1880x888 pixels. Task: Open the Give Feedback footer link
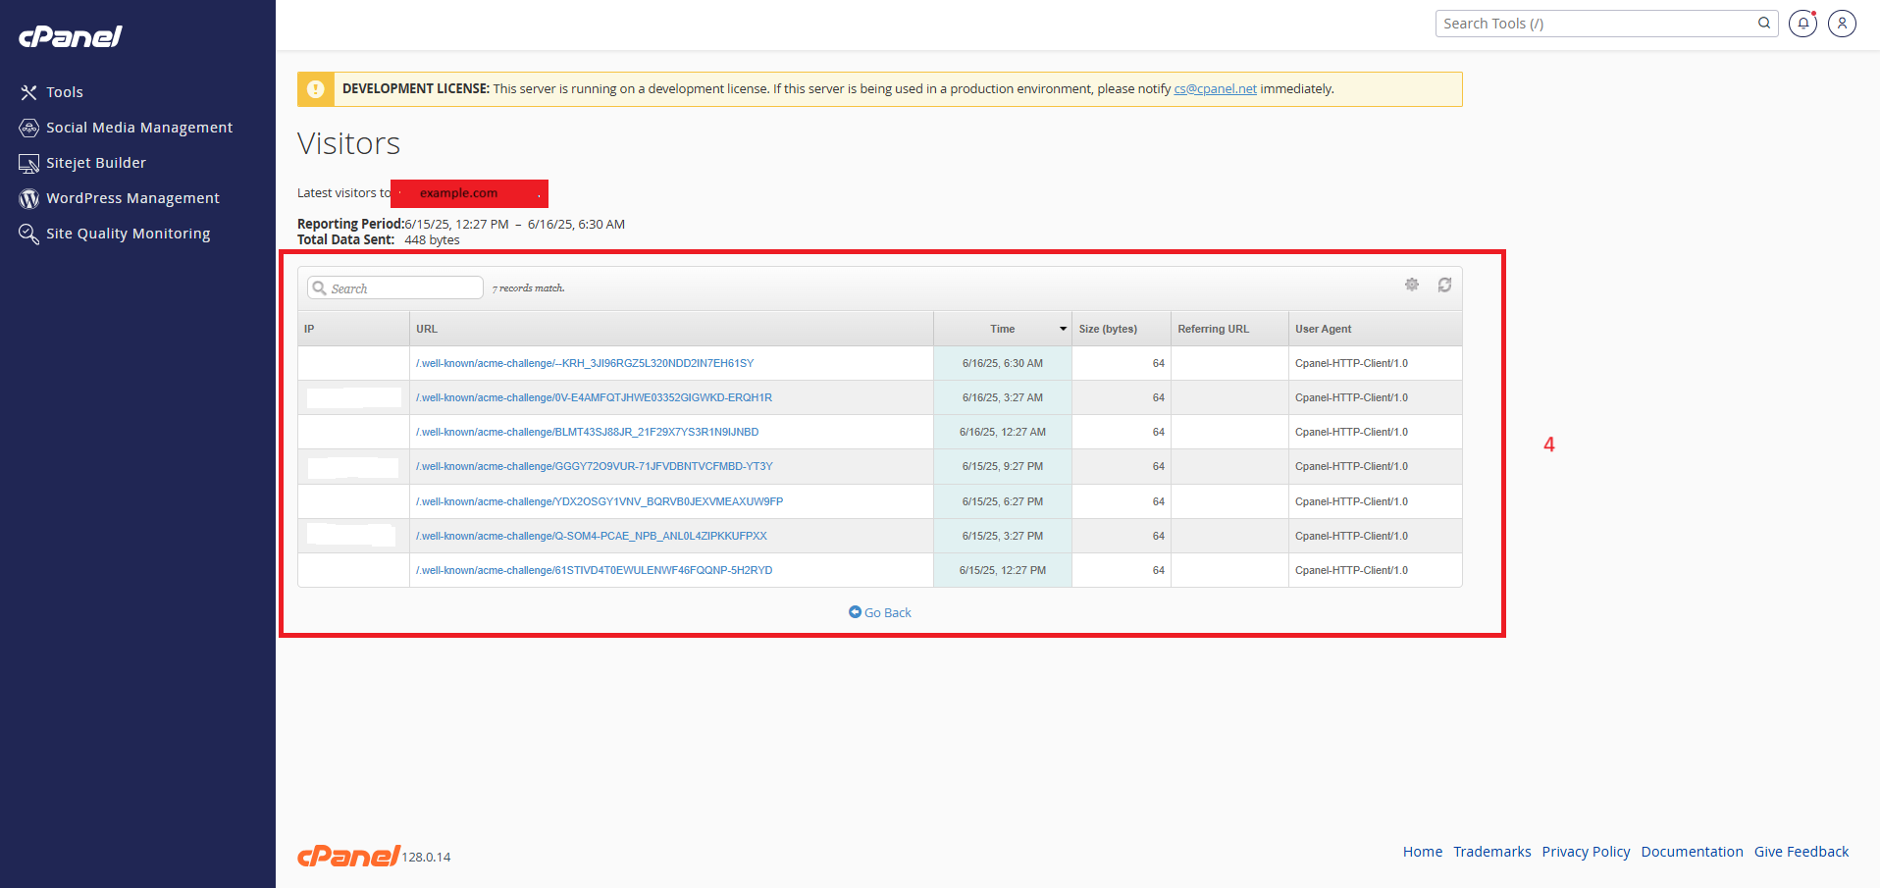click(x=1802, y=852)
